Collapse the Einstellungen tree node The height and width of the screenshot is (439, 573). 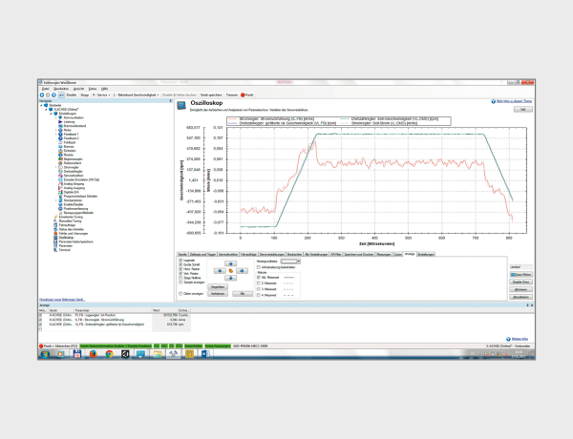click(50, 114)
